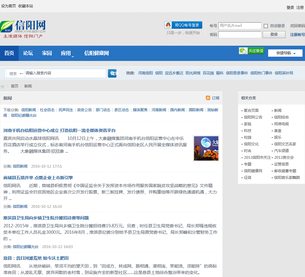Open the 搜索 type dropdown
The width and height of the screenshot is (305, 277).
16,73
